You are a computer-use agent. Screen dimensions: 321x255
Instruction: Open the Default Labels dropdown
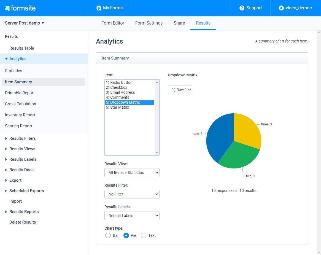[x=132, y=215]
